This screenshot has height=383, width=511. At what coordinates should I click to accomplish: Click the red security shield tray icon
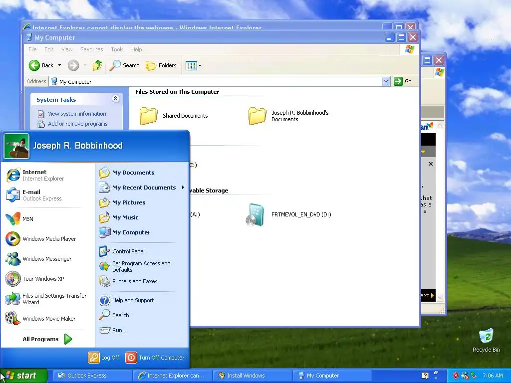click(456, 376)
